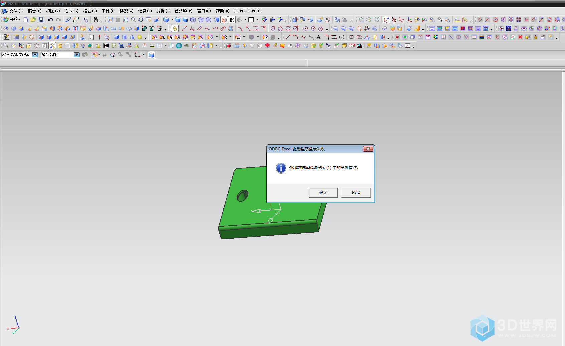The height and width of the screenshot is (346, 565).
Task: Click the hole in the green part
Action: coord(243,196)
